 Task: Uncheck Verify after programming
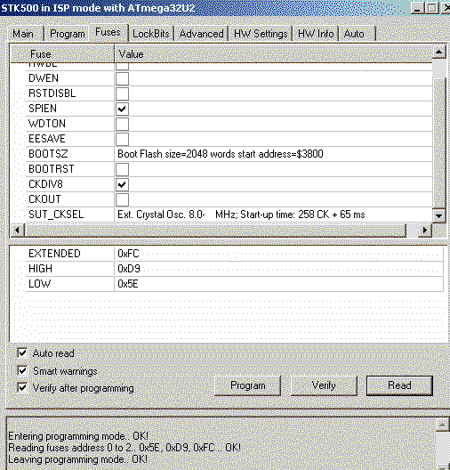point(22,387)
